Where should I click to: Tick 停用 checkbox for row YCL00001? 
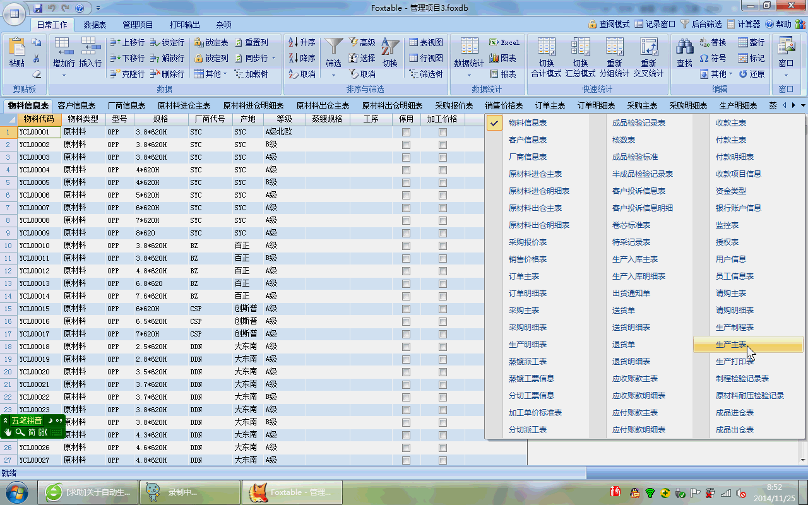tap(406, 132)
